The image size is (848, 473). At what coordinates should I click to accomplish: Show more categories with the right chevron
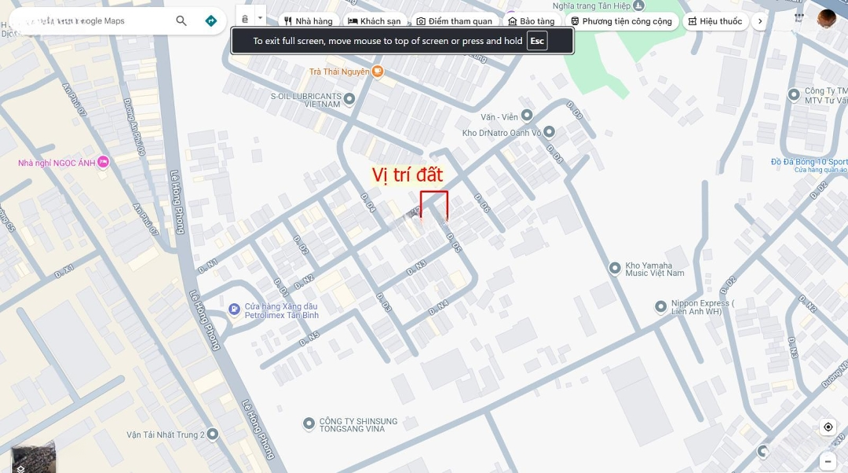click(760, 21)
